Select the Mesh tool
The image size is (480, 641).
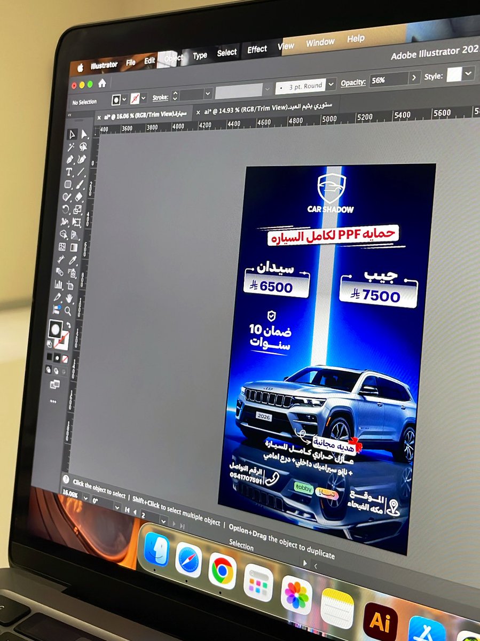pos(62,247)
